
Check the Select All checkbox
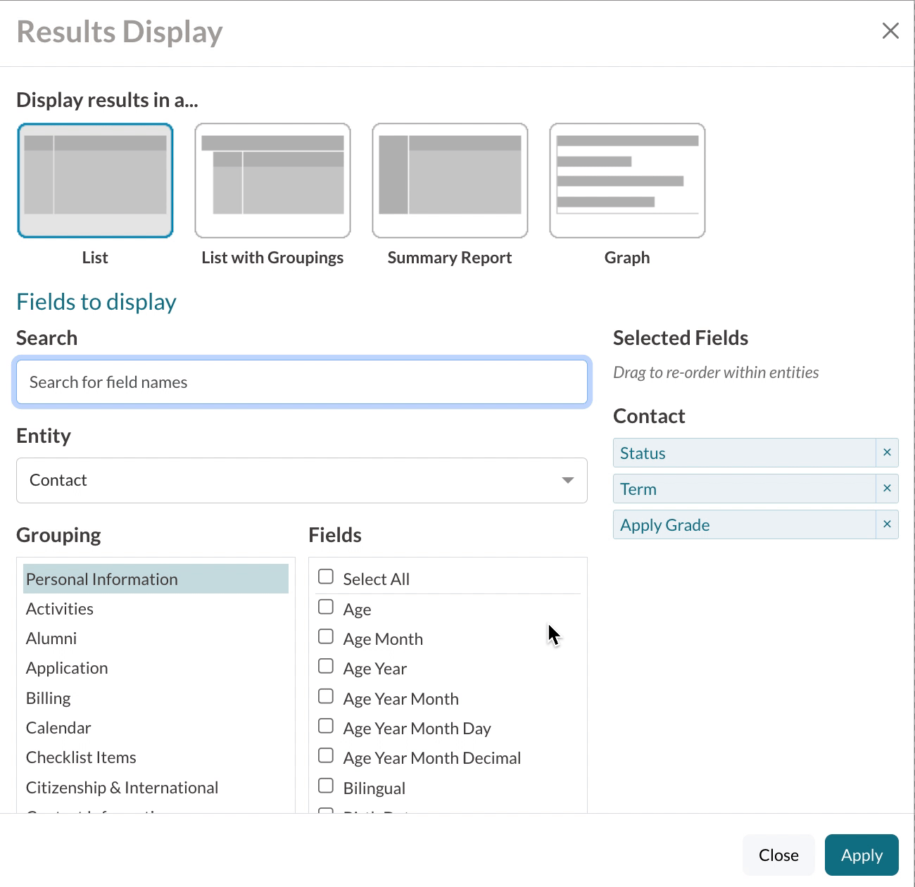pos(326,577)
